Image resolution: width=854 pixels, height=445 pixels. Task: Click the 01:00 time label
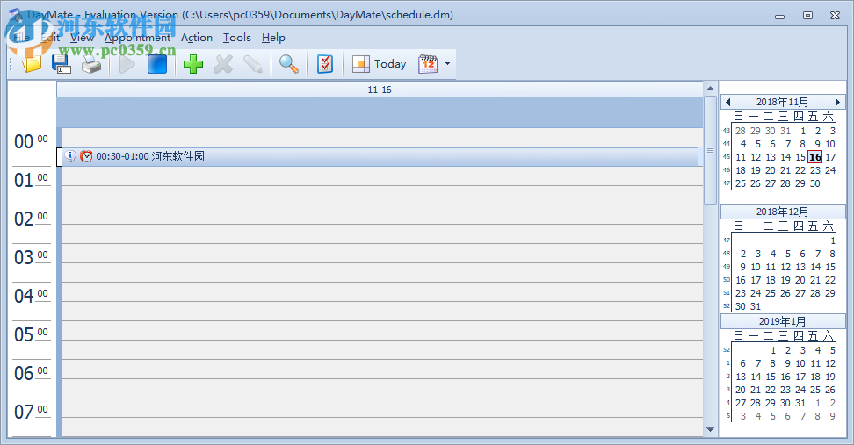click(31, 180)
